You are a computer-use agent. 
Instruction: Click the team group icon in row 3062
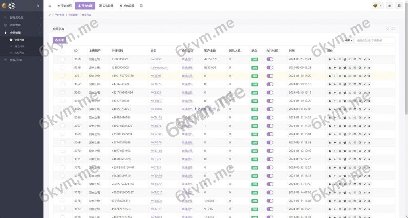[x=345, y=84]
